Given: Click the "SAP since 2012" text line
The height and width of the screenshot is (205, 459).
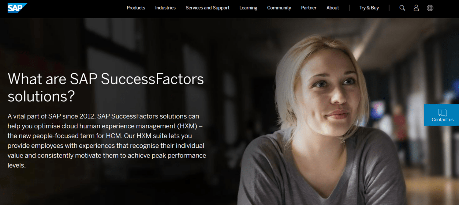Looking at the screenshot, I should tap(103, 116).
